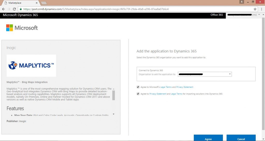
Task: Close the Marketplace tab
Action: (x=37, y=3)
